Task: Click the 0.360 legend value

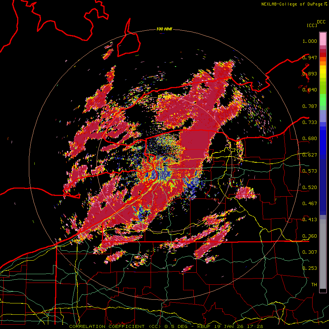Action: click(x=310, y=236)
